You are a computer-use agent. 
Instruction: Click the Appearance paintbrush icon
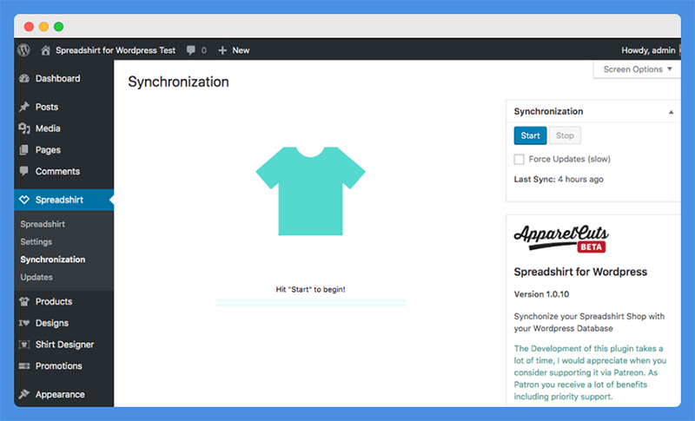(x=24, y=394)
